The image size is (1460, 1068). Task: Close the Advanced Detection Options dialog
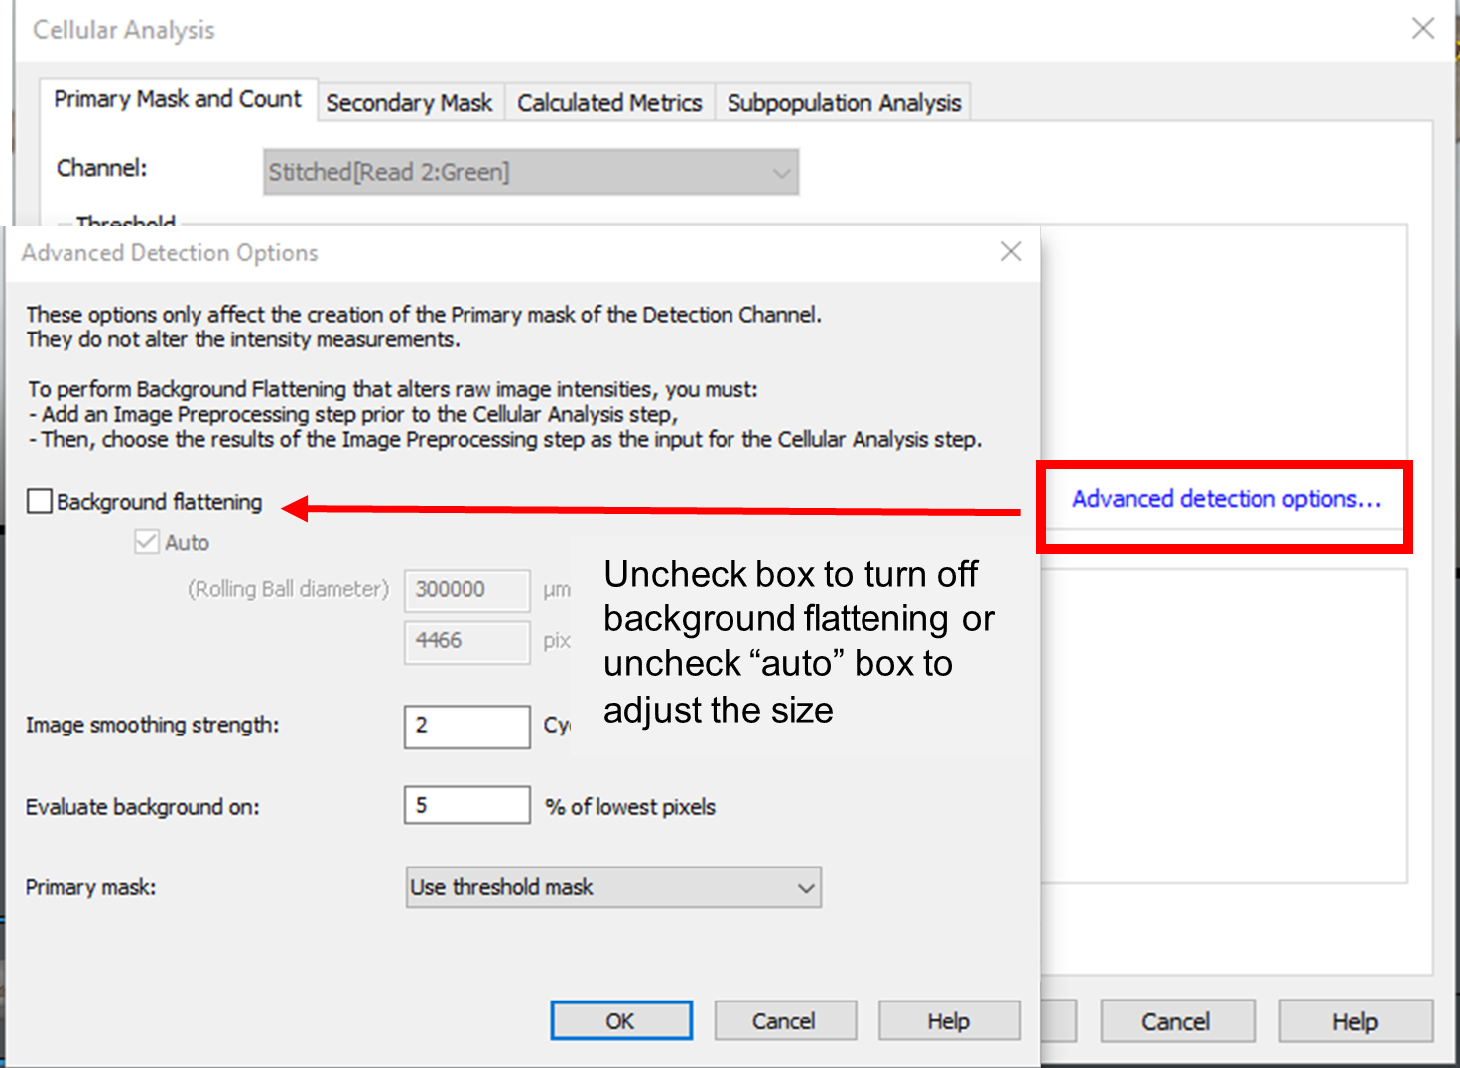pos(1010,252)
